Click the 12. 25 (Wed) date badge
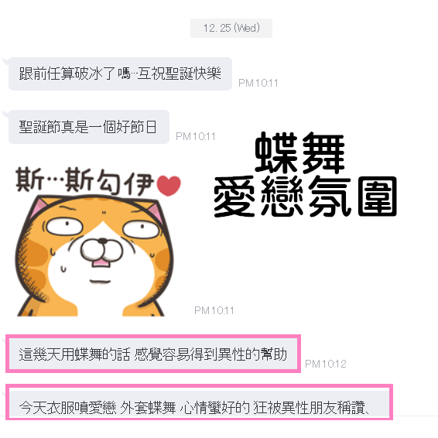The image size is (438, 438). [x=231, y=28]
